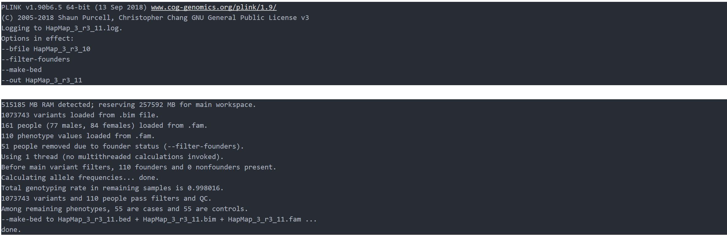727x235 pixels.
Task: Click the Using 1 thread line
Action: pos(112,157)
